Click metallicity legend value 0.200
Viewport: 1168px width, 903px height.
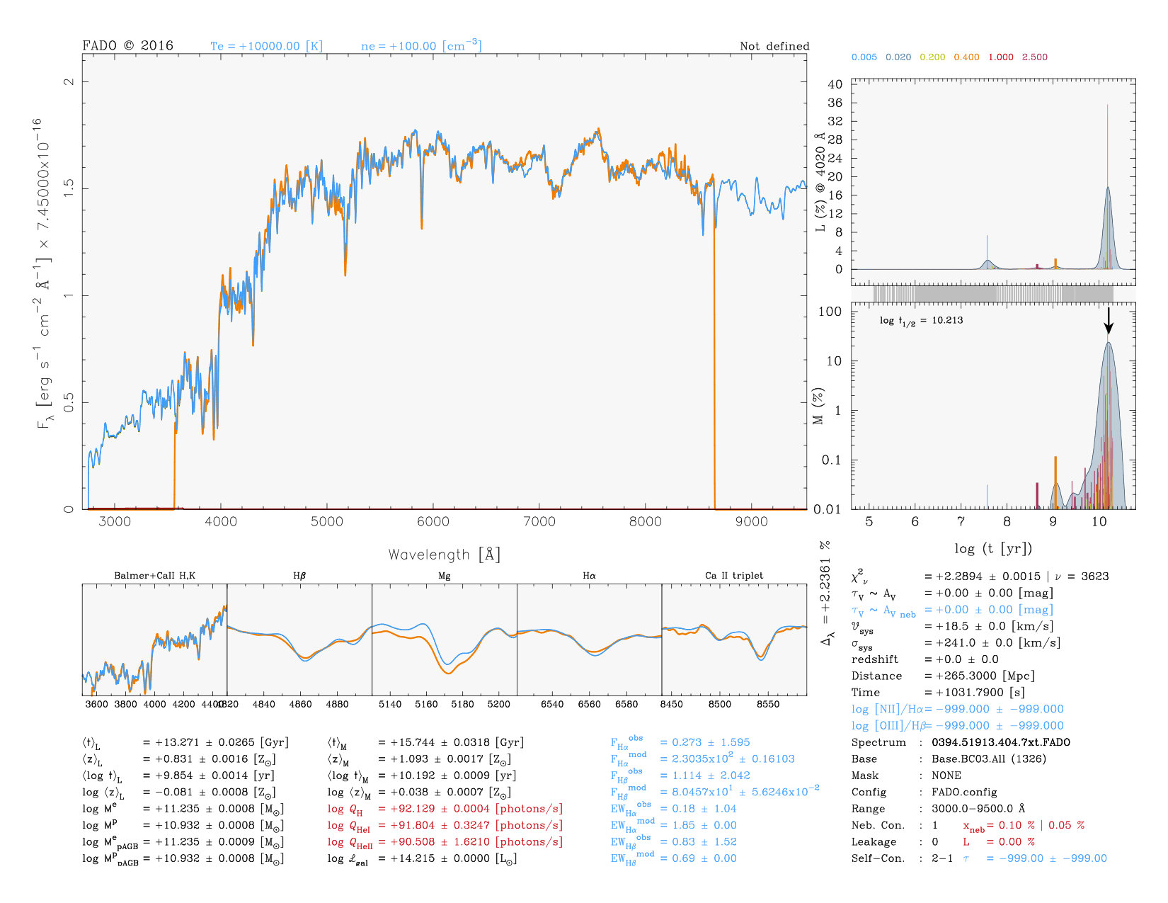932,57
